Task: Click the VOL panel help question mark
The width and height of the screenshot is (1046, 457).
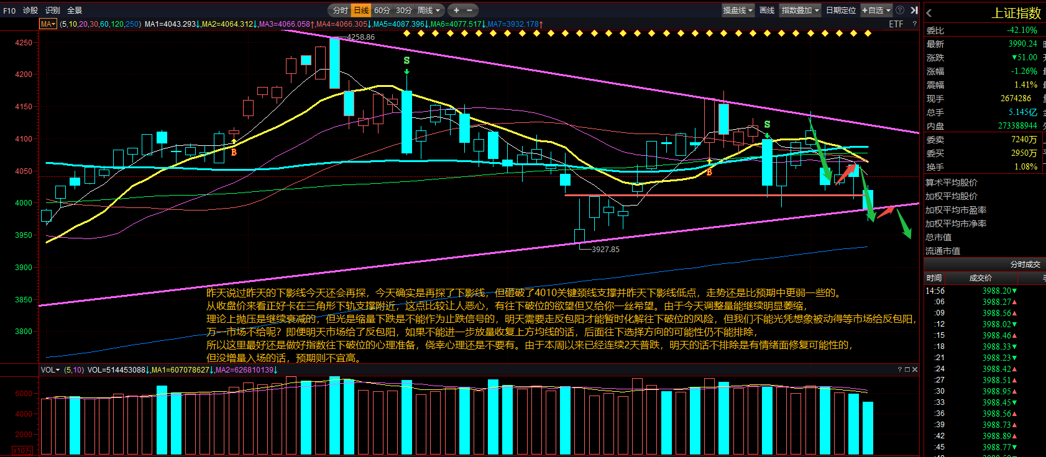Action: point(899,369)
